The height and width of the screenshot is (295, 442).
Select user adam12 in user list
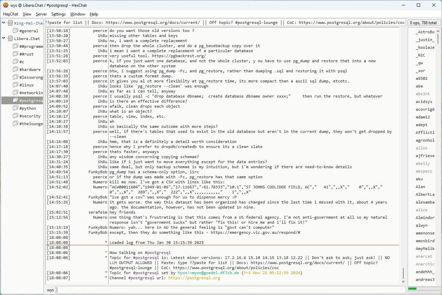(x=423, y=117)
